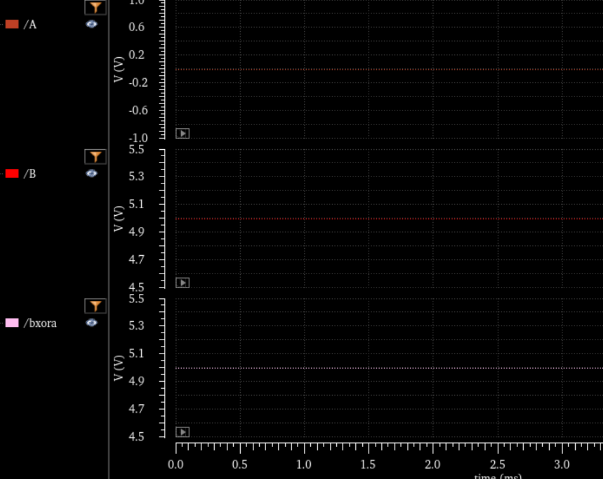
Task: Click the /B waveform trace line
Action: pyautogui.click(x=389, y=219)
